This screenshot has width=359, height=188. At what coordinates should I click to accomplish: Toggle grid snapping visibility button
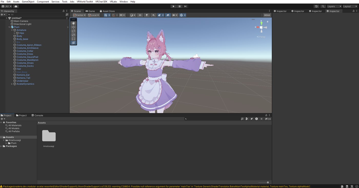[x=106, y=15]
